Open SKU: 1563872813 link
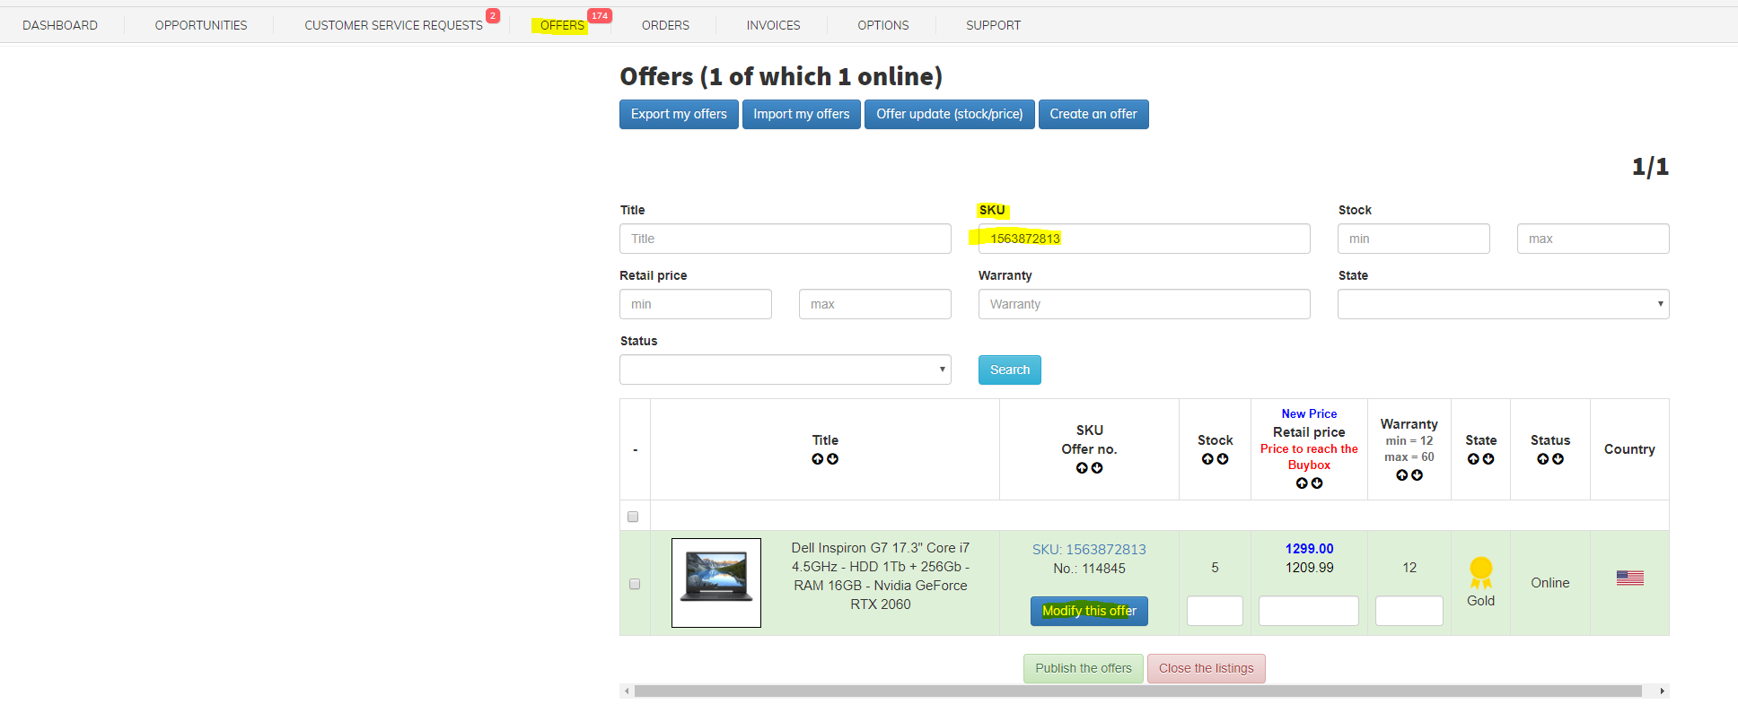The image size is (1738, 713). click(1089, 549)
